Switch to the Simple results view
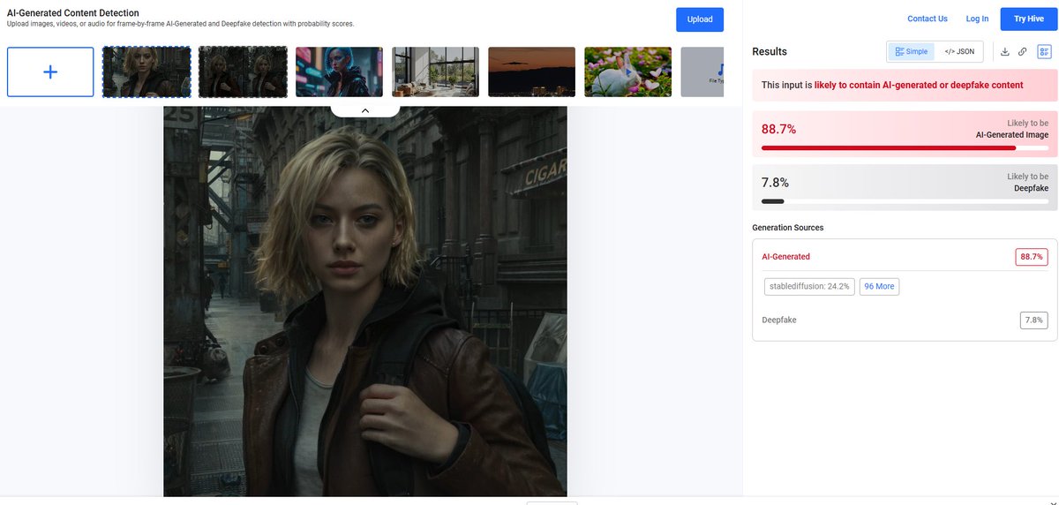1059x505 pixels. [912, 51]
